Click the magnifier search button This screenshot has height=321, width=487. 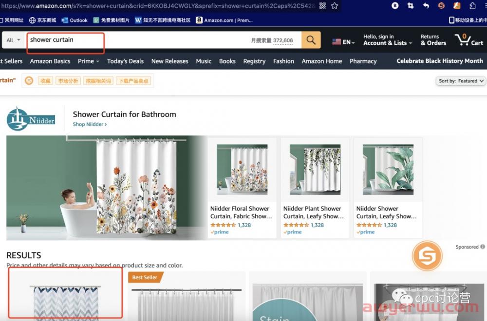(x=311, y=40)
